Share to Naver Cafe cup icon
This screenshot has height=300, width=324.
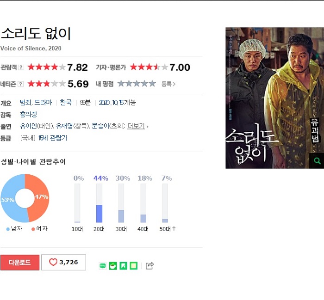(113, 266)
